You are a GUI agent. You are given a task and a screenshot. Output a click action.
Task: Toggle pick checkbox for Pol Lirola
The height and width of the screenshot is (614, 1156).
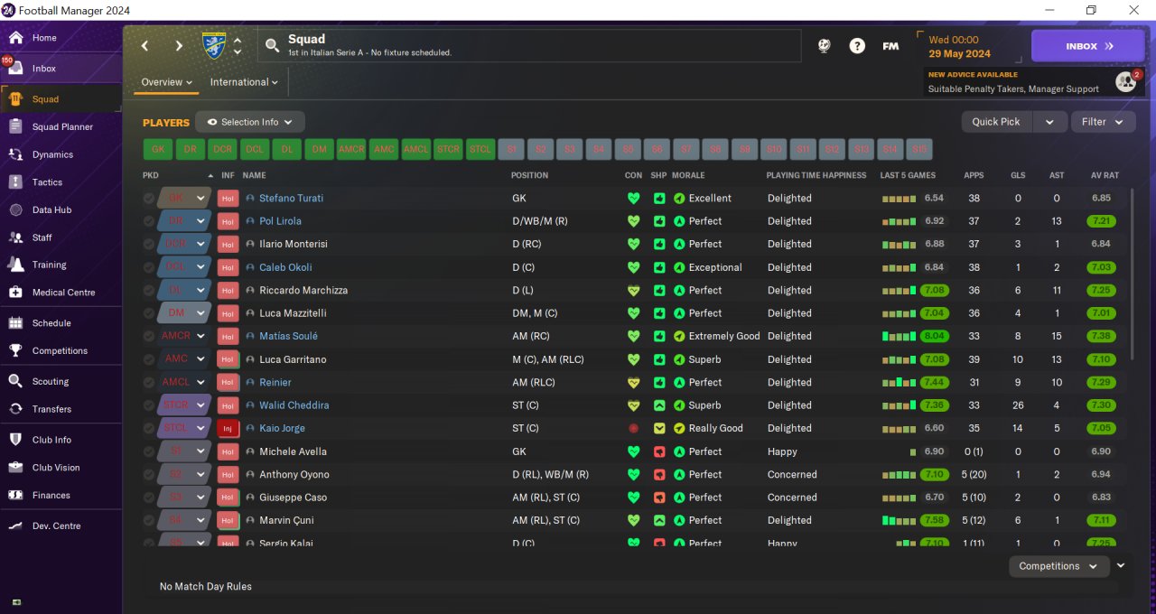coord(149,221)
